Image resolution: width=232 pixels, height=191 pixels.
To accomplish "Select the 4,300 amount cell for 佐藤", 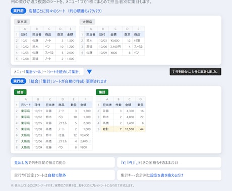I will (x=129, y=111).
